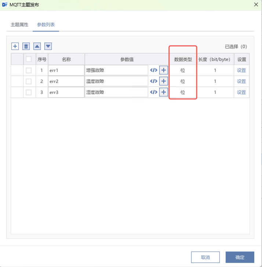This screenshot has height=267, width=262.
Task: Toggle the select-all checkbox in table header
Action: click(29, 59)
